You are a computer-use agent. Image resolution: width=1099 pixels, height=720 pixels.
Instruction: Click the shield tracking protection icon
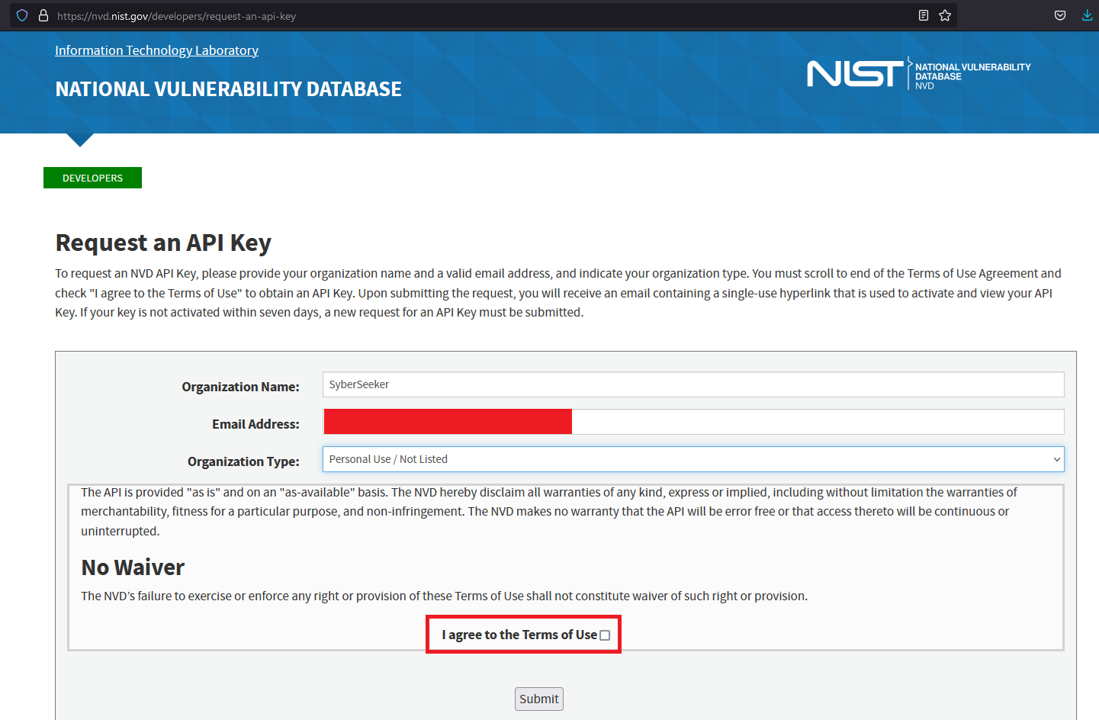tap(22, 15)
